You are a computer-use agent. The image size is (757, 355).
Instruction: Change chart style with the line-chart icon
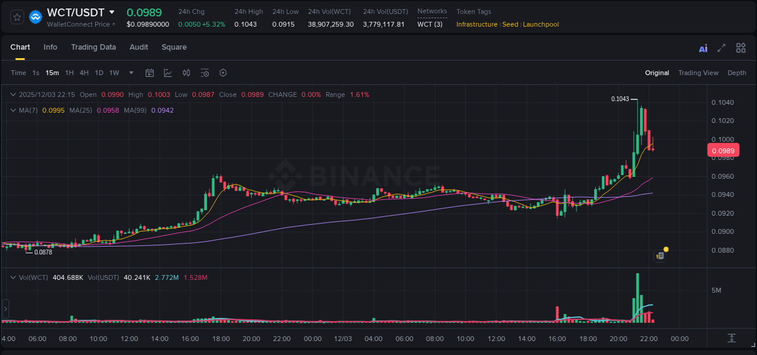168,73
